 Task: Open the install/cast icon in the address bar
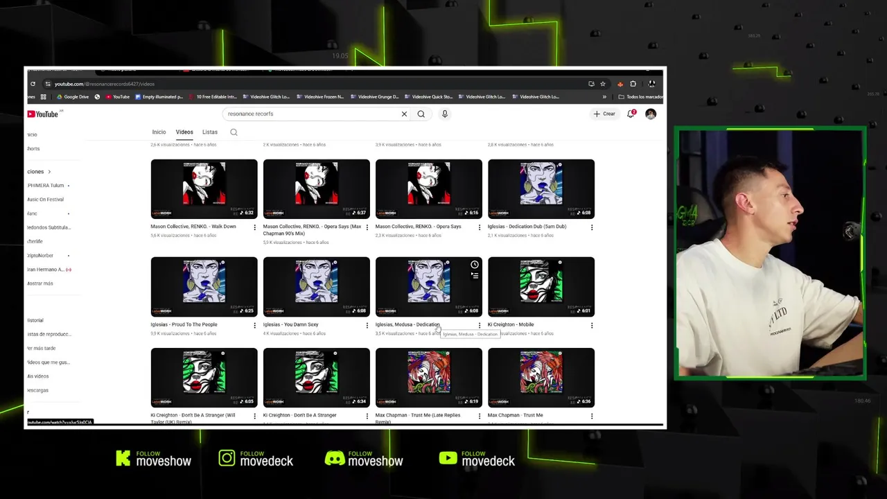click(x=591, y=84)
